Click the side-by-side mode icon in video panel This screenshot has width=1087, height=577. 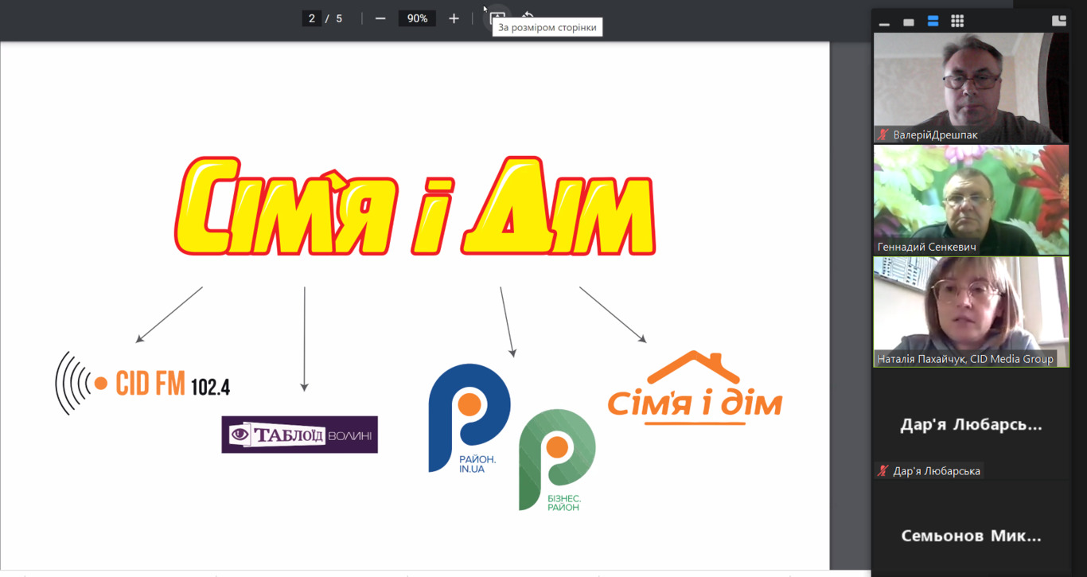(1058, 21)
